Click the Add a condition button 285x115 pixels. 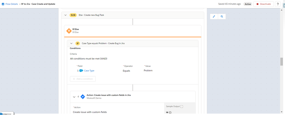(x=83, y=79)
